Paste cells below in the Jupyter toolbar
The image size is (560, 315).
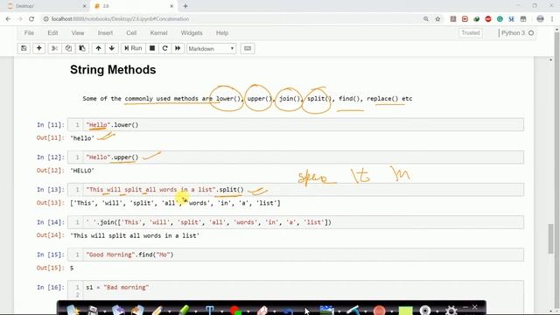82,48
